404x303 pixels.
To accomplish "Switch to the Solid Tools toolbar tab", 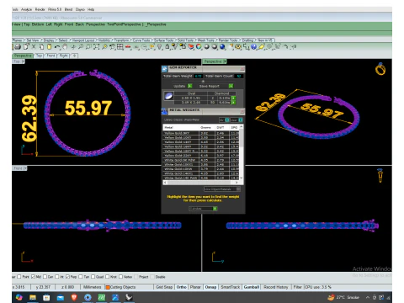I will (186, 40).
